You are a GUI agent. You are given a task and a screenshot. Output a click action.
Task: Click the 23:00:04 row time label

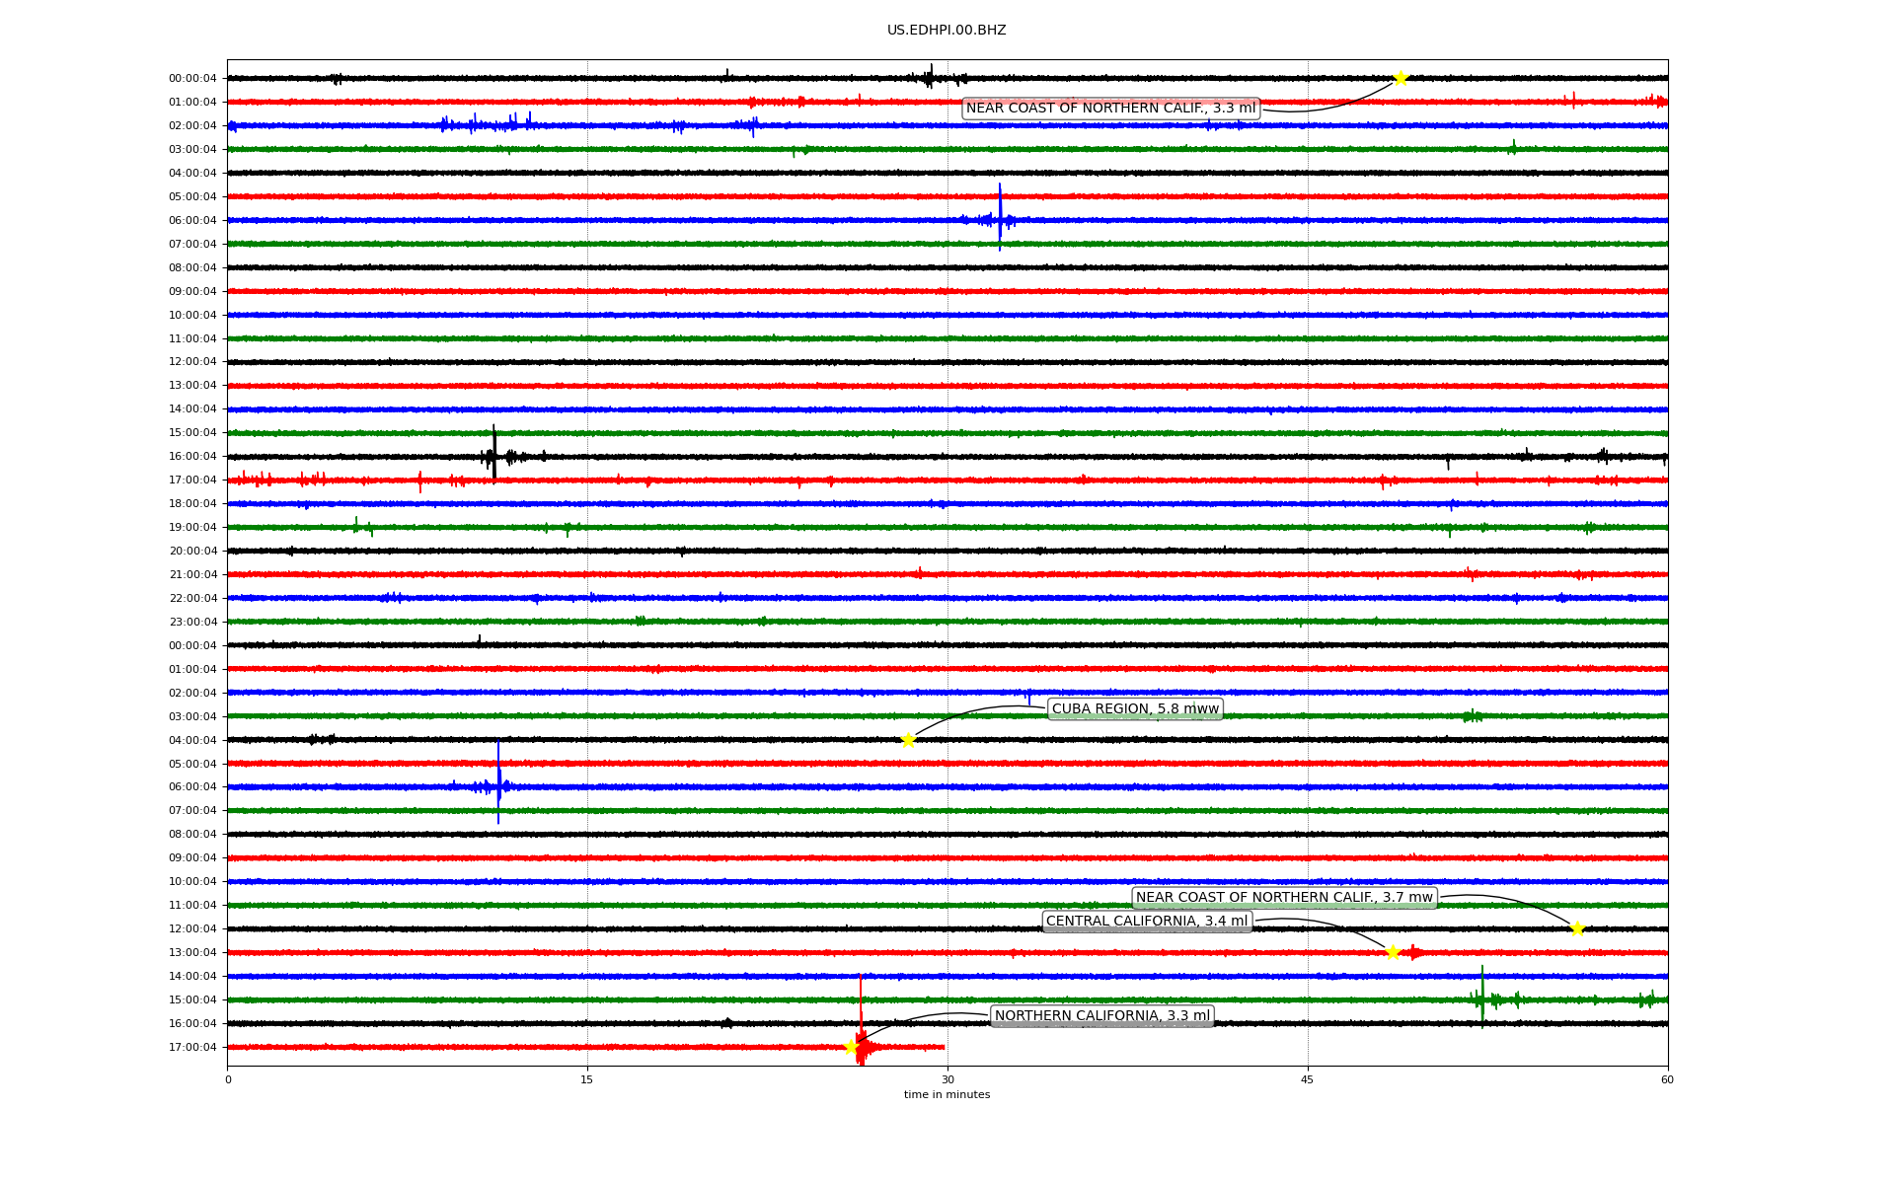(192, 622)
